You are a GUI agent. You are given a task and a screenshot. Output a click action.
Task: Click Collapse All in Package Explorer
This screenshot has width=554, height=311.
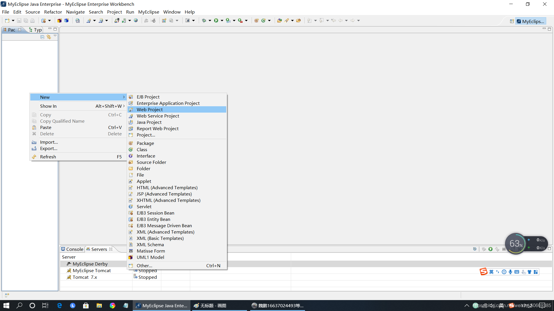[x=42, y=37]
